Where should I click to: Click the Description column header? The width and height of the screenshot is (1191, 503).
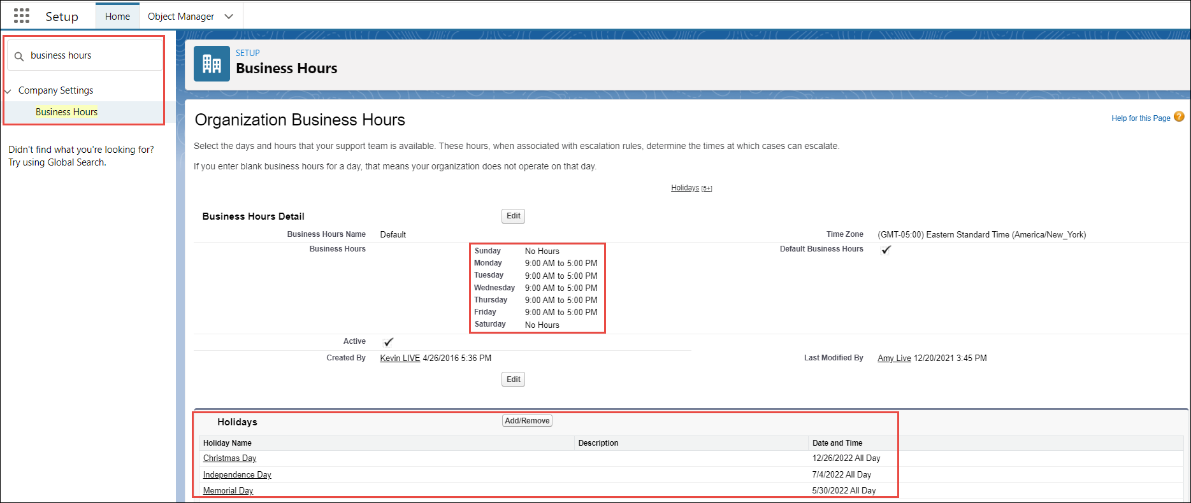pos(598,443)
